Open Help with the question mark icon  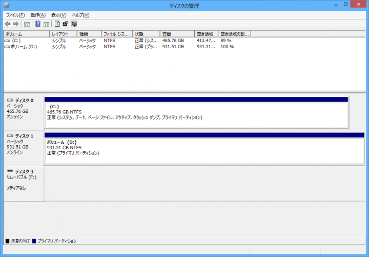pos(38,24)
